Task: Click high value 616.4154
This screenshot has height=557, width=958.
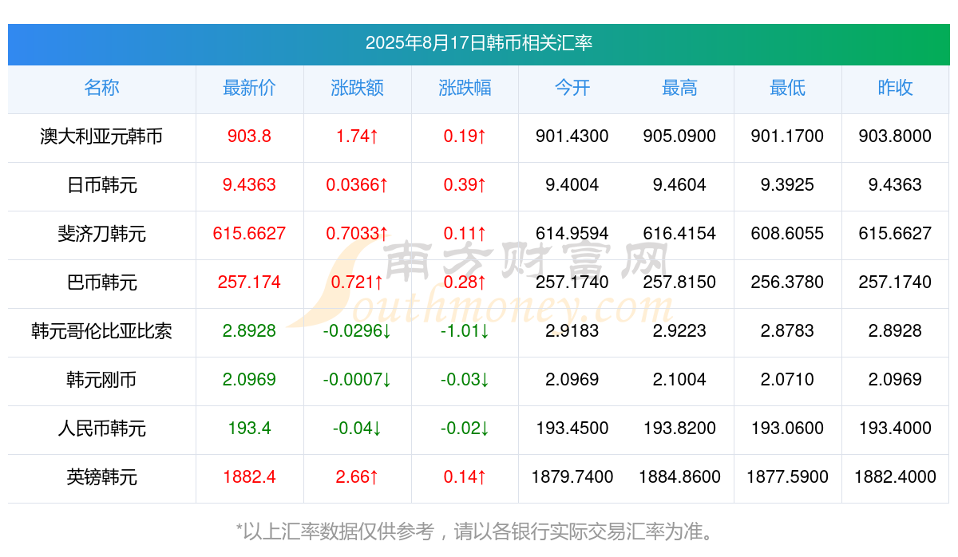Action: pos(679,234)
